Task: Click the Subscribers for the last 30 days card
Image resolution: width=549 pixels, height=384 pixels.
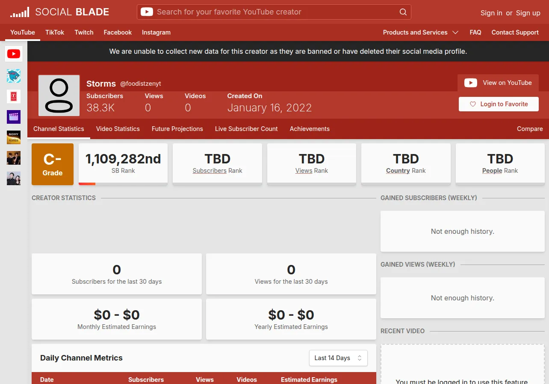Action: 117,274
